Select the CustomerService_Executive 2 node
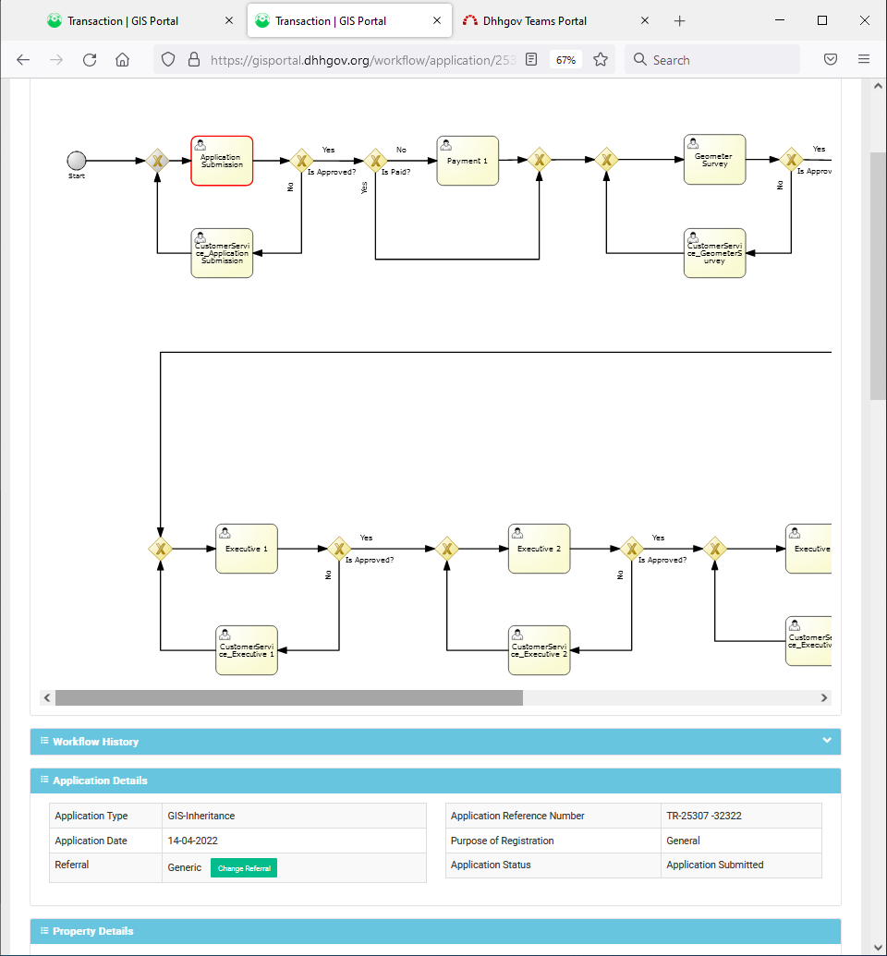The height and width of the screenshot is (956, 887). [540, 650]
